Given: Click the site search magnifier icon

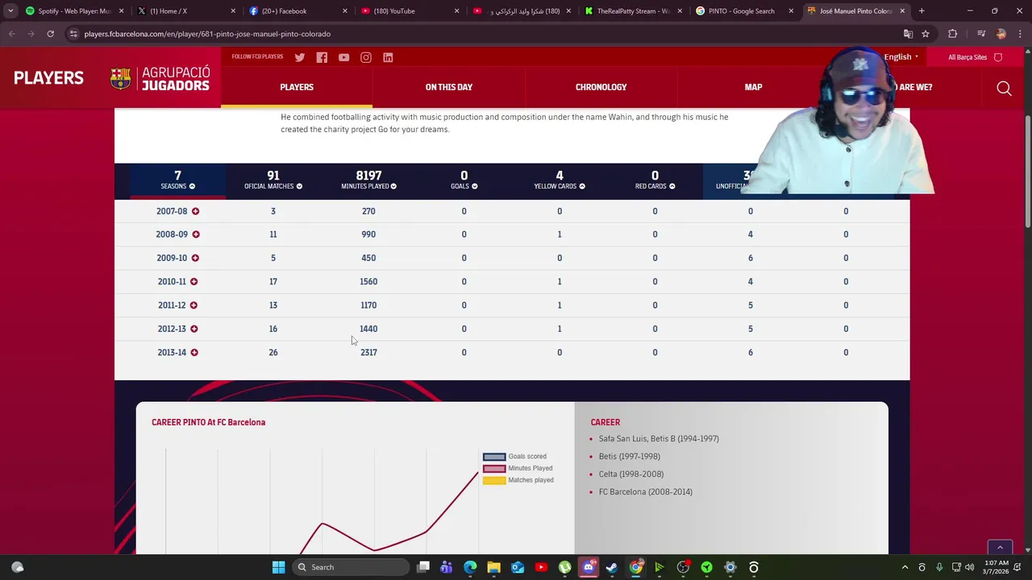Looking at the screenshot, I should tap(1004, 88).
